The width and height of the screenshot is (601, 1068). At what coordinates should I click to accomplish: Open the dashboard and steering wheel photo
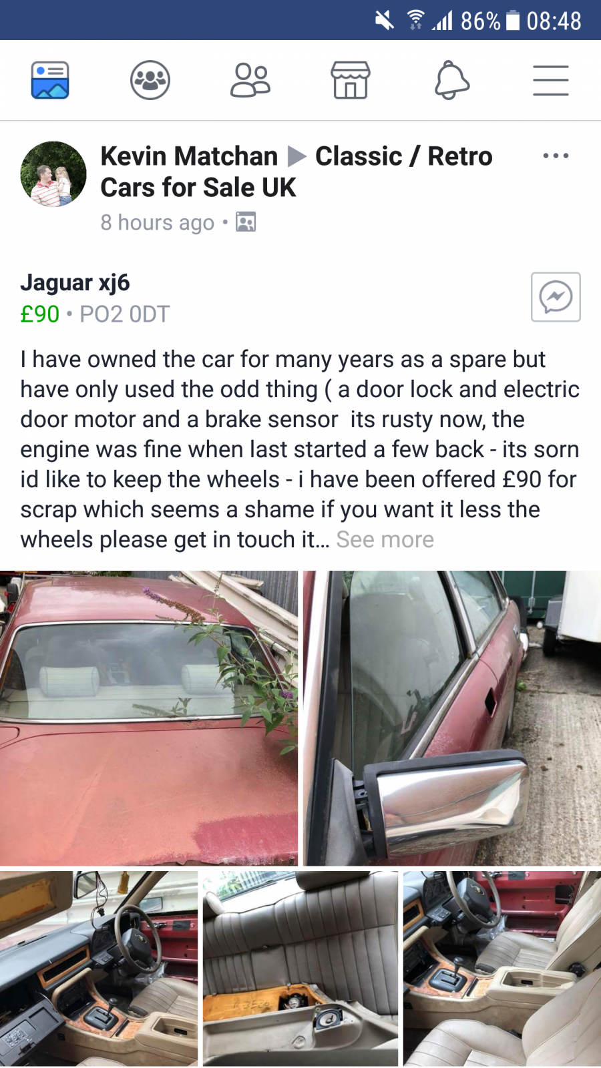99,969
